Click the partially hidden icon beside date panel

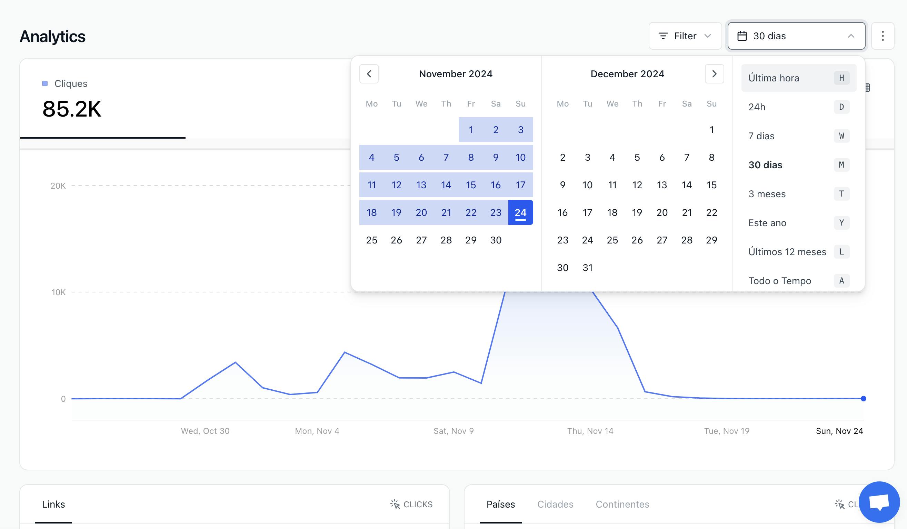pos(868,88)
